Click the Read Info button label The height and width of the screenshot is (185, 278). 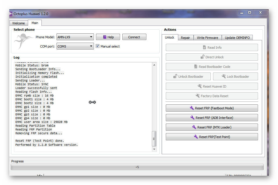click(215, 48)
